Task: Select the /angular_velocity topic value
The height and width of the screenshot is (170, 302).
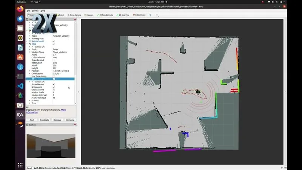Action: [61, 36]
